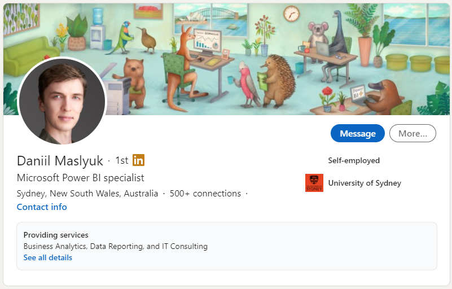Click the University of Sydney text link
Image resolution: width=452 pixels, height=289 pixels.
[365, 183]
